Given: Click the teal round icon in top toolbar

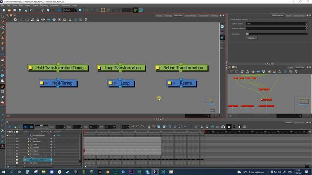Looking at the screenshot, I should pyautogui.click(x=141, y=10).
